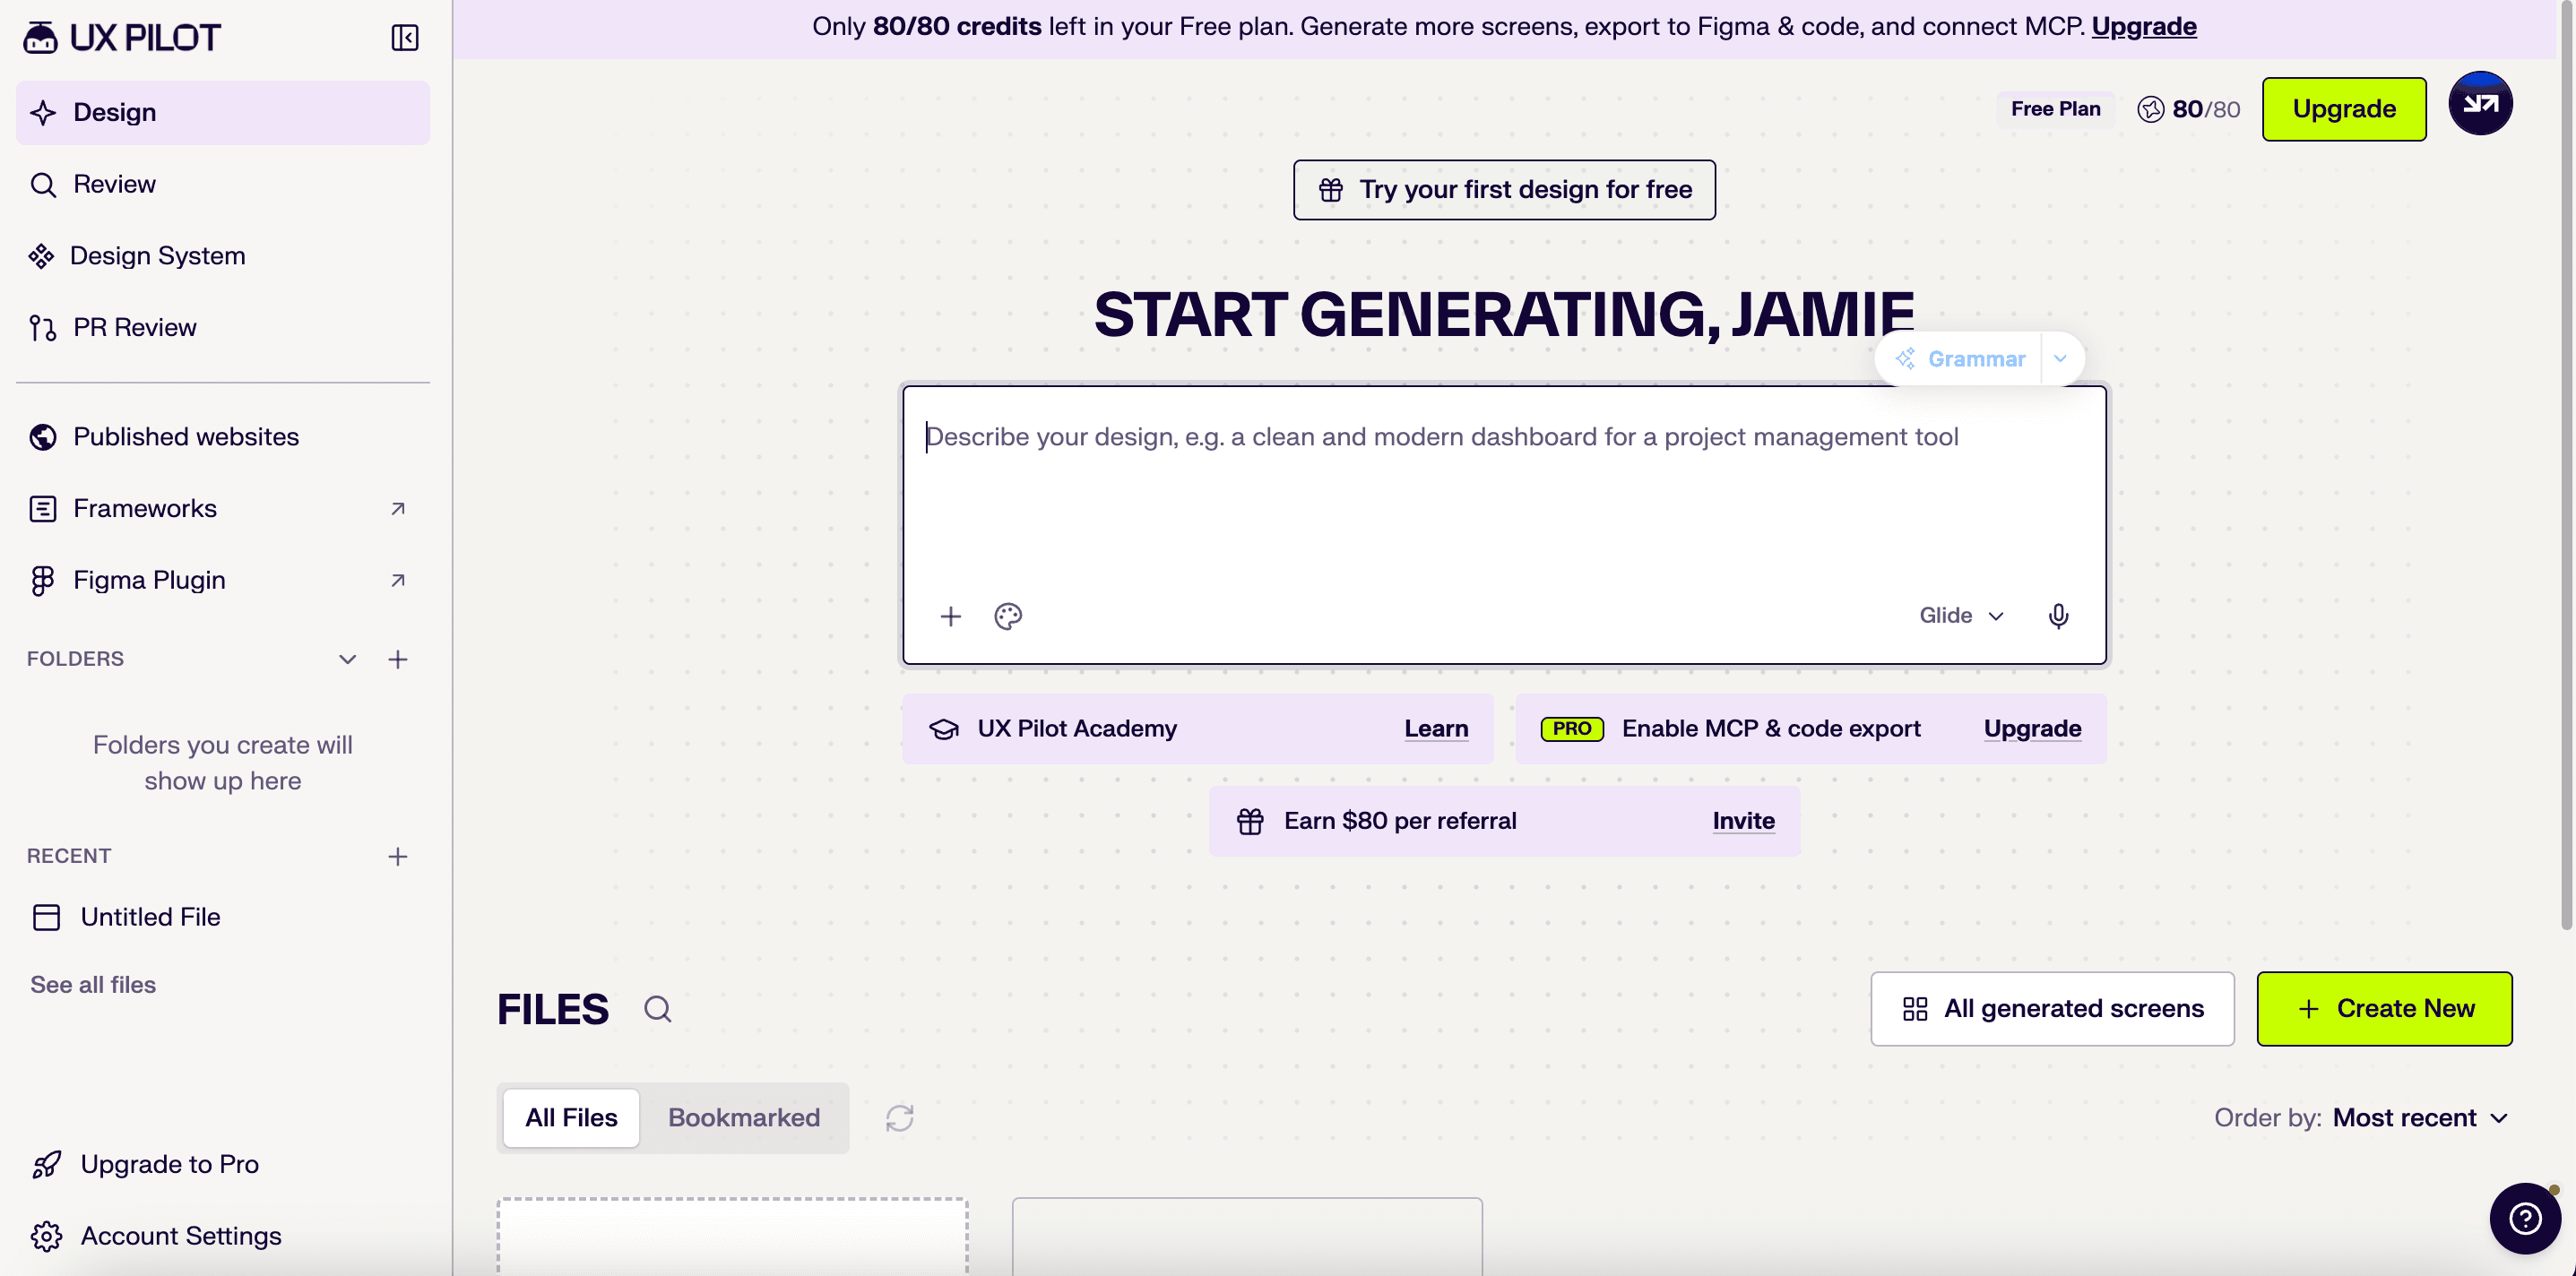Click the grid icon in All generated screens
This screenshot has width=2576, height=1276.
(1915, 1009)
